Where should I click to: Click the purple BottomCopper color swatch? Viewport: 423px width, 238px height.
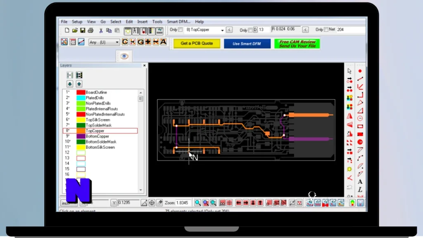[x=81, y=136]
